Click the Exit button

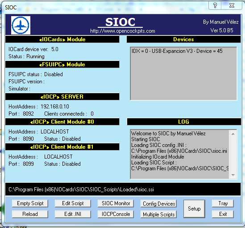click(x=223, y=214)
